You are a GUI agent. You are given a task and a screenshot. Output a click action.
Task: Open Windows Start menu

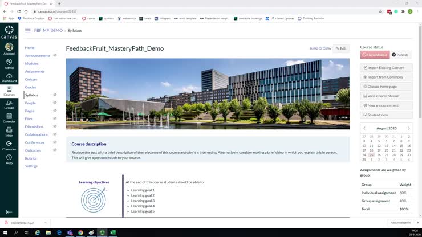pyautogui.click(x=5, y=232)
